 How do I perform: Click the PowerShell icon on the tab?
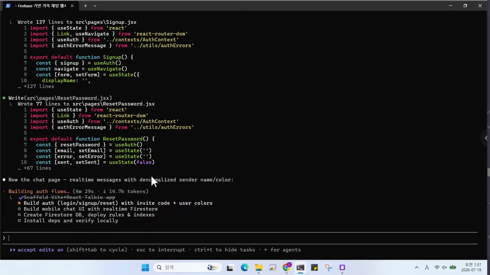point(8,6)
